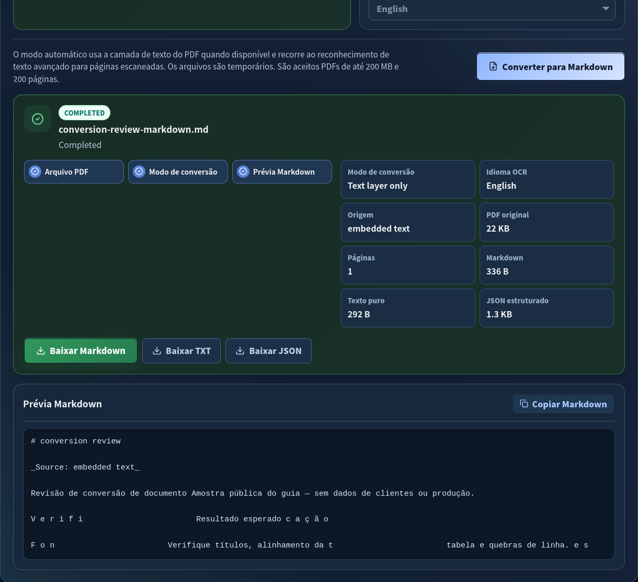
Task: Start conversion with Converter para Markdown
Action: pyautogui.click(x=551, y=66)
